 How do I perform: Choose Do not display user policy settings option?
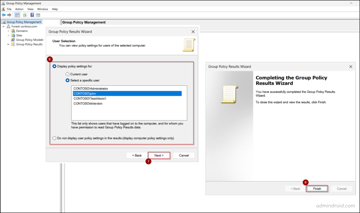coord(54,137)
